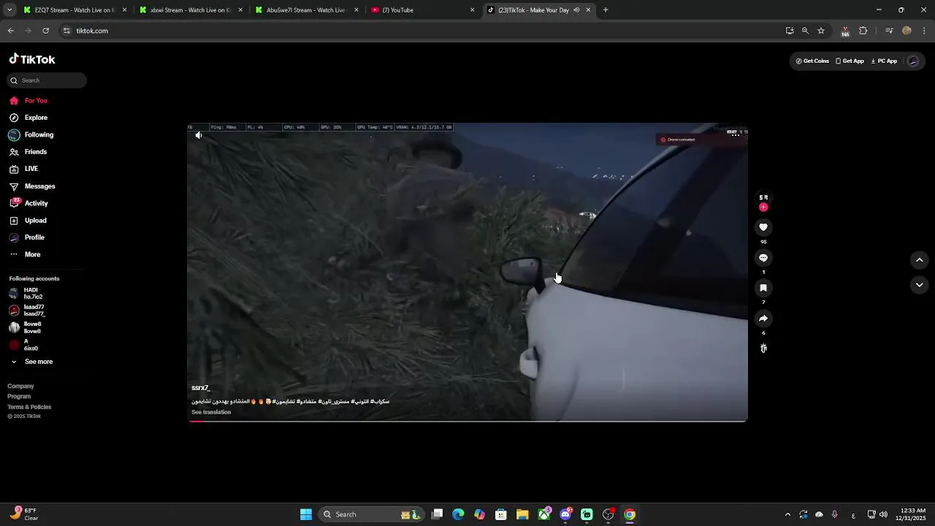935x526 pixels.
Task: Open the comments on this video
Action: click(763, 258)
